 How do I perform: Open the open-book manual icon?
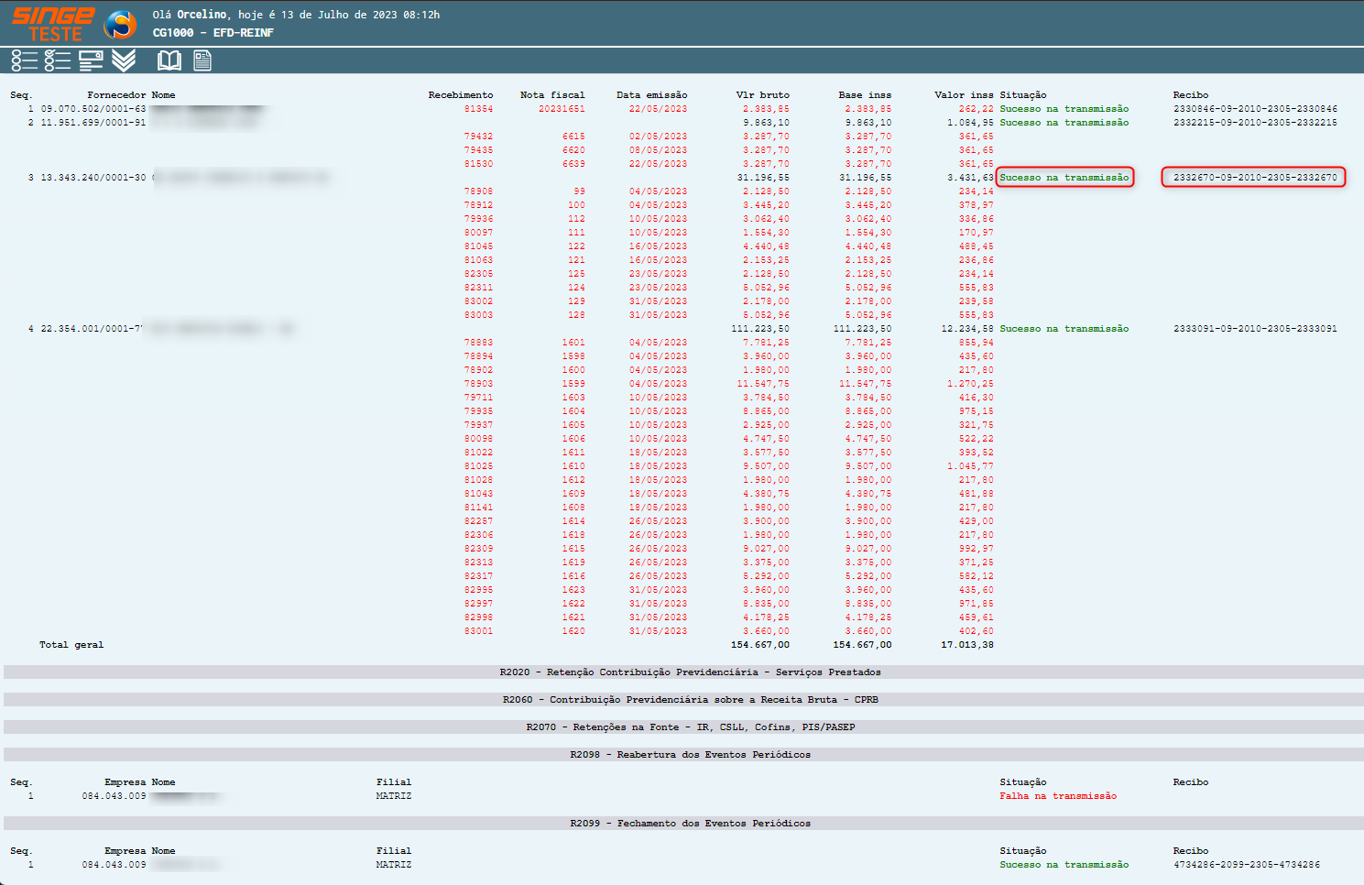(169, 60)
